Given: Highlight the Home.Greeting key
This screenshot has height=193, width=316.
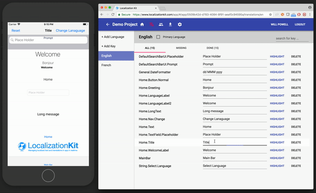Looking at the screenshot, I should (x=277, y=88).
